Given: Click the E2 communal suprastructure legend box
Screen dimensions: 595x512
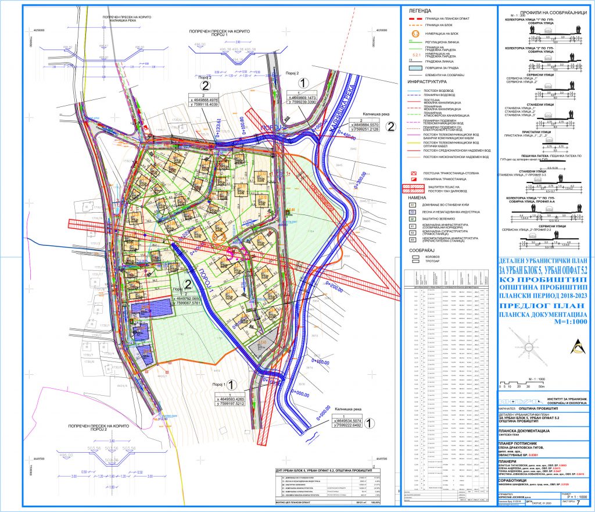Looking at the screenshot, I should click(x=413, y=232).
